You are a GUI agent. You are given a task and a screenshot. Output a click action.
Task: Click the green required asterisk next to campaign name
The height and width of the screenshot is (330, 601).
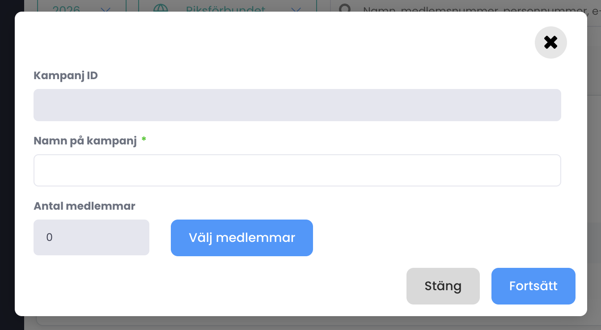tap(143, 140)
